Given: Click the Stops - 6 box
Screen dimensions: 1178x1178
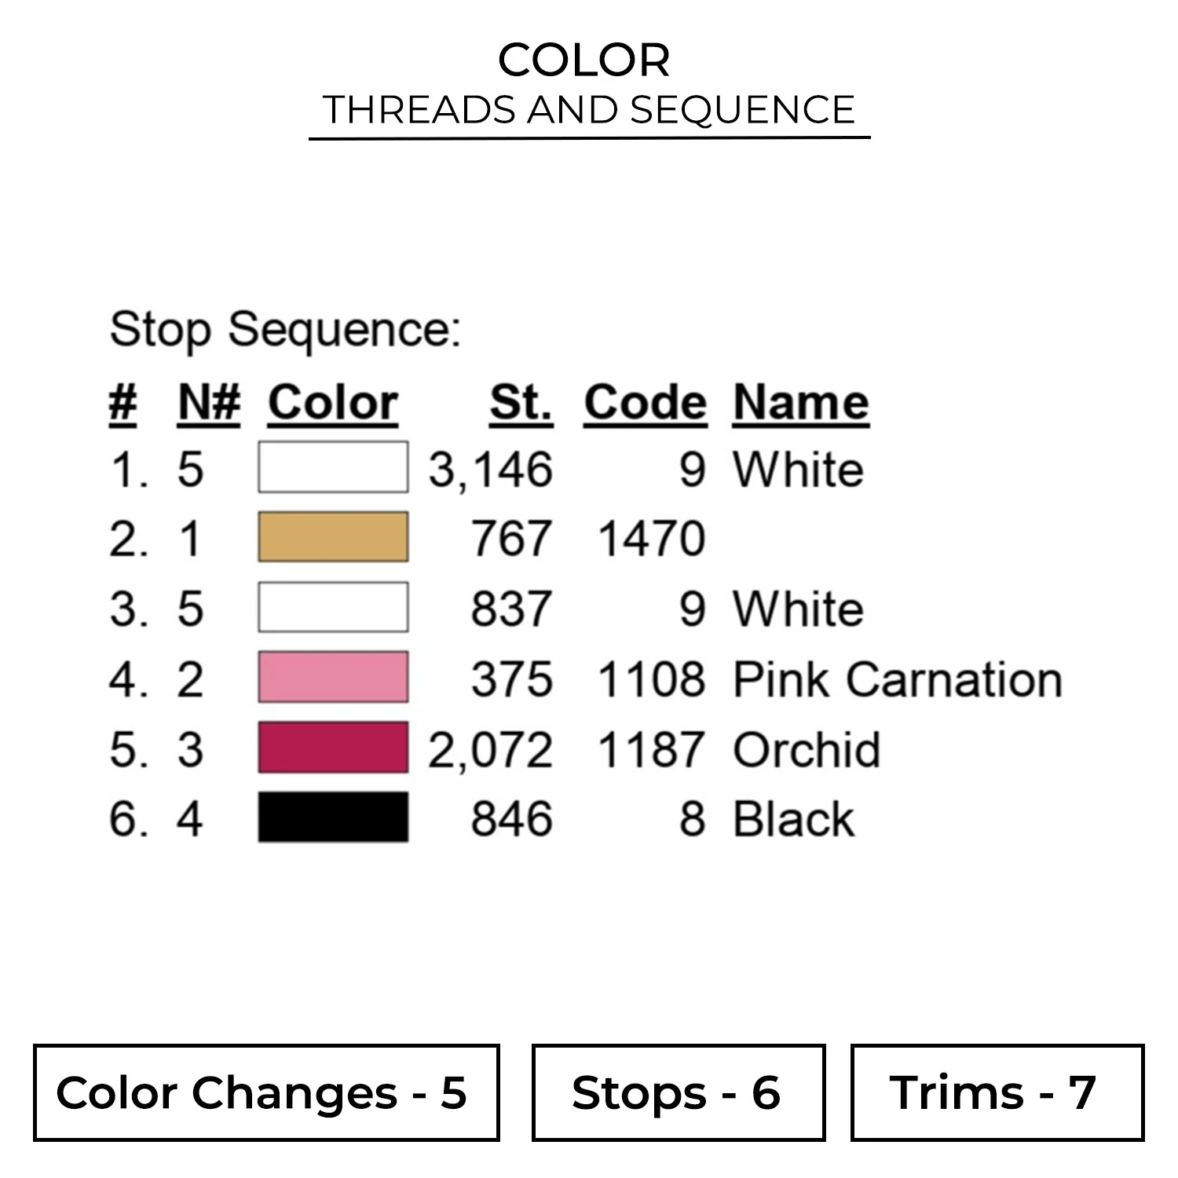Looking at the screenshot, I should click(678, 1092).
